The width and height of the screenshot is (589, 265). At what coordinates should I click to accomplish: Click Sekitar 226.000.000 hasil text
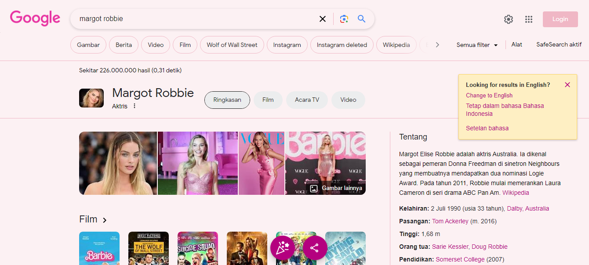pos(130,70)
